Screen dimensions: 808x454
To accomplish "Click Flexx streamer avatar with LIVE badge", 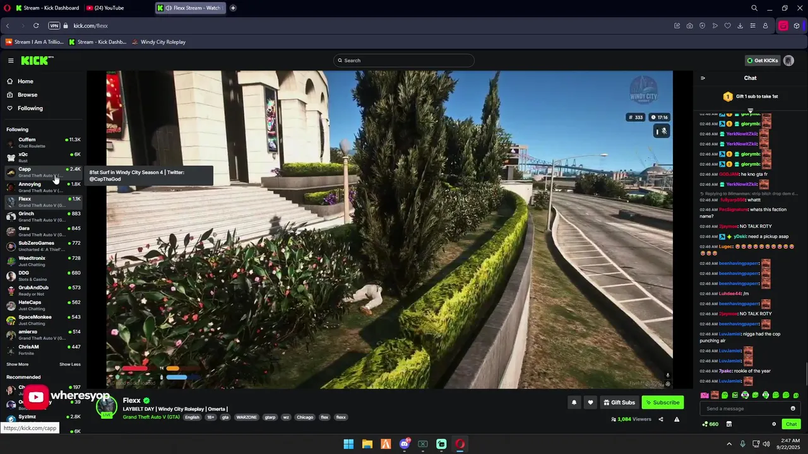I will tap(106, 407).
